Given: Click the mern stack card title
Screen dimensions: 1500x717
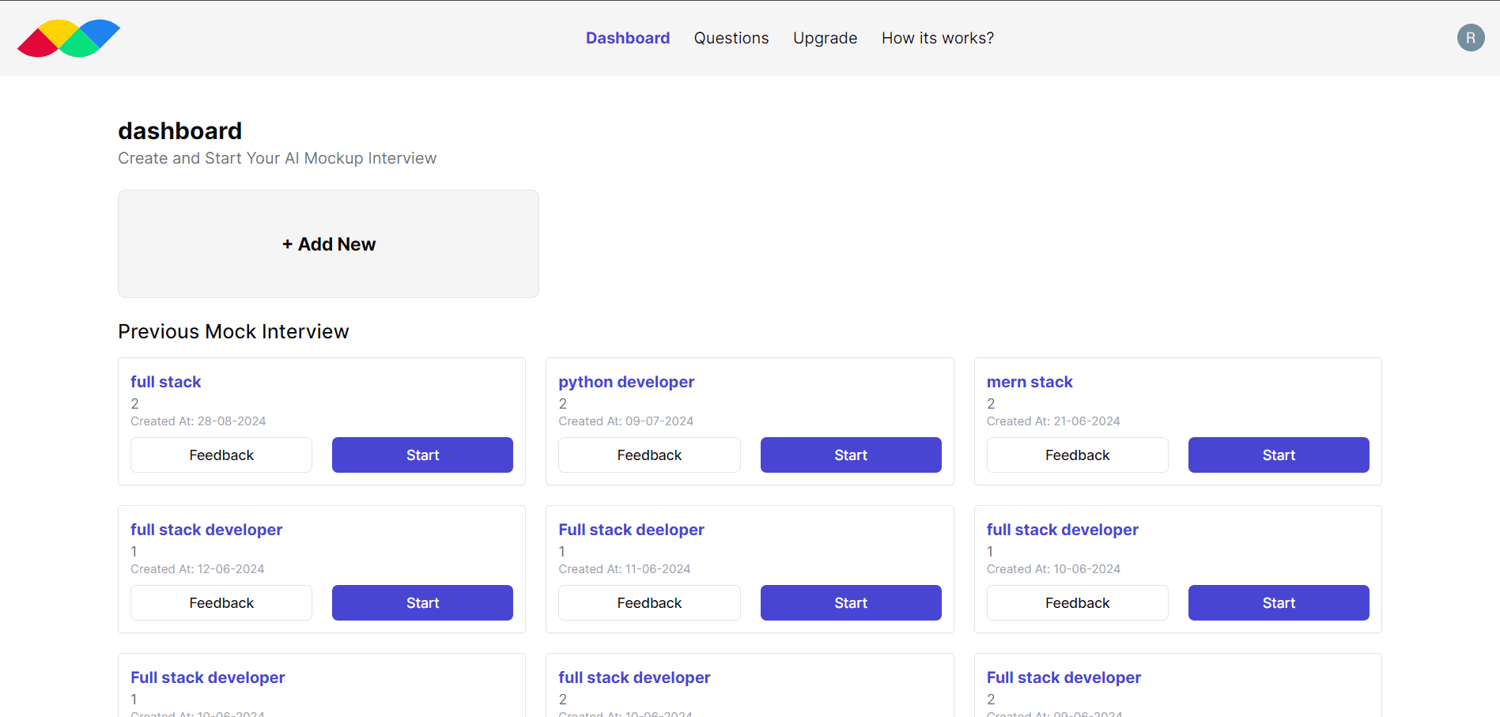Looking at the screenshot, I should [1030, 382].
